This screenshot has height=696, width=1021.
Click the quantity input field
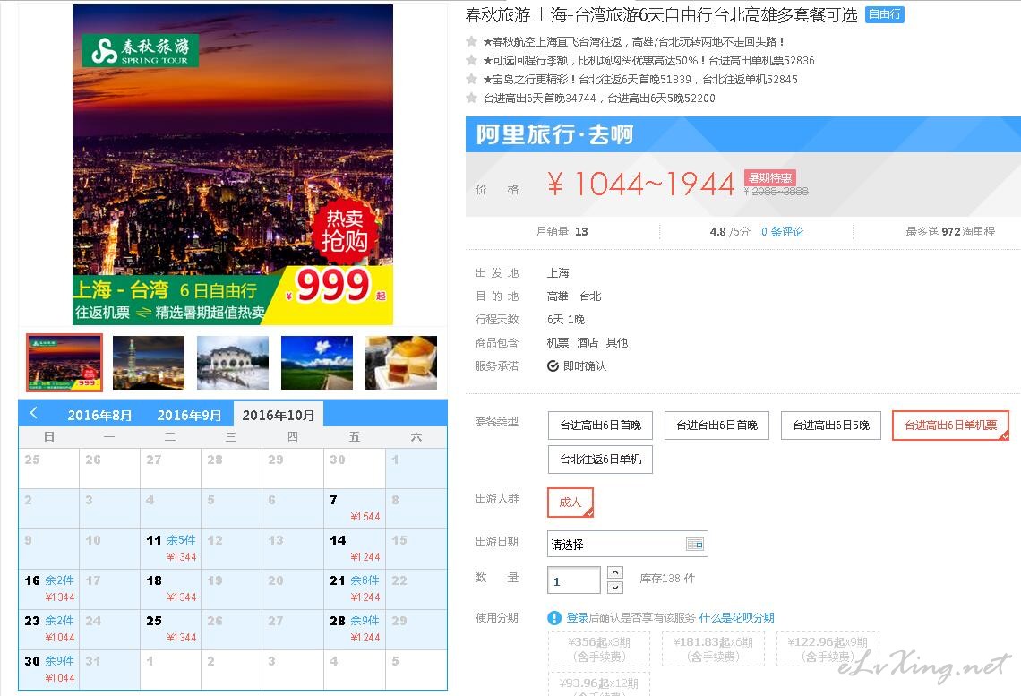click(x=574, y=580)
